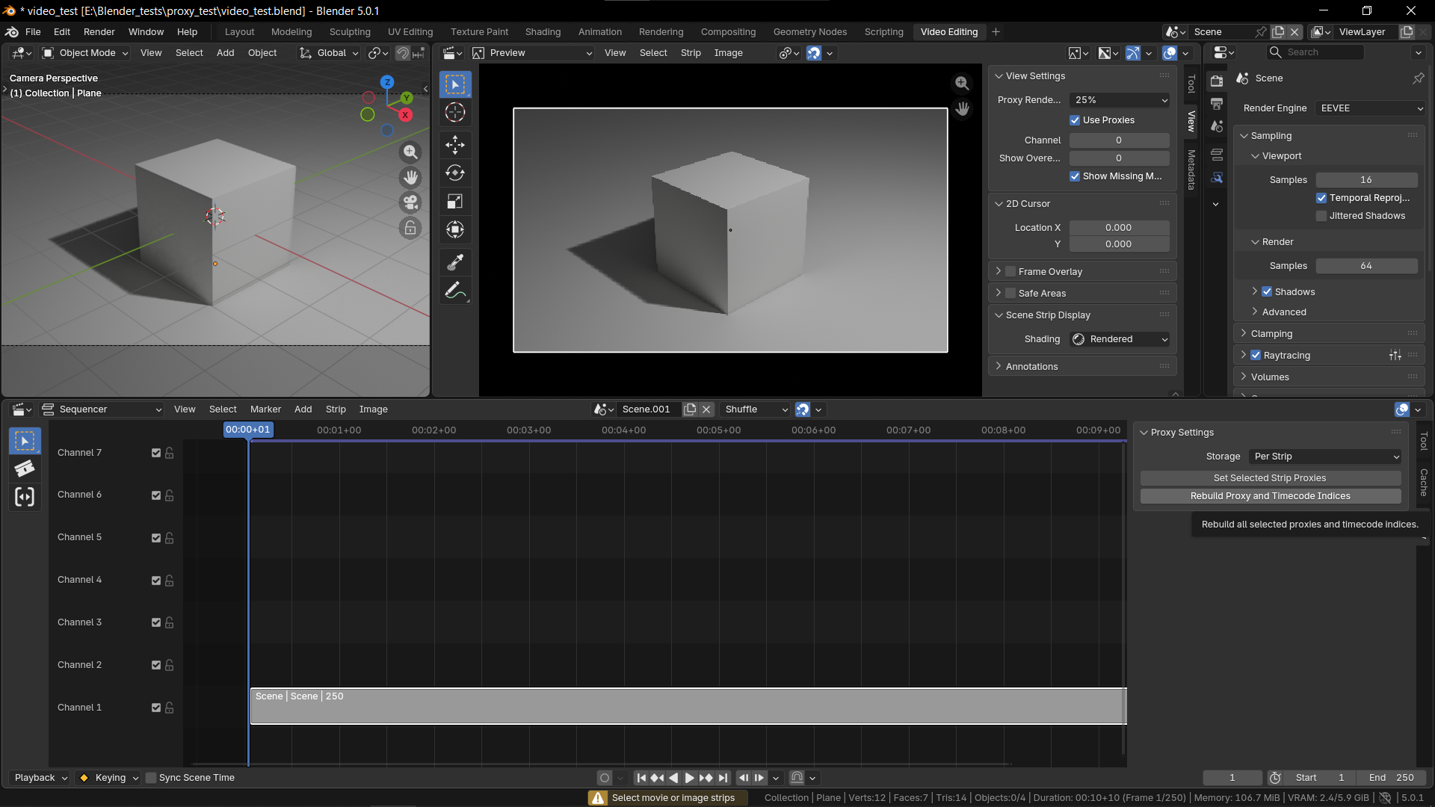1435x807 pixels.
Task: Open Output properties tab icon
Action: pyautogui.click(x=1217, y=103)
